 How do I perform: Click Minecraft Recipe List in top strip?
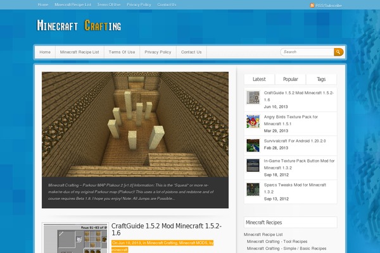point(73,4)
